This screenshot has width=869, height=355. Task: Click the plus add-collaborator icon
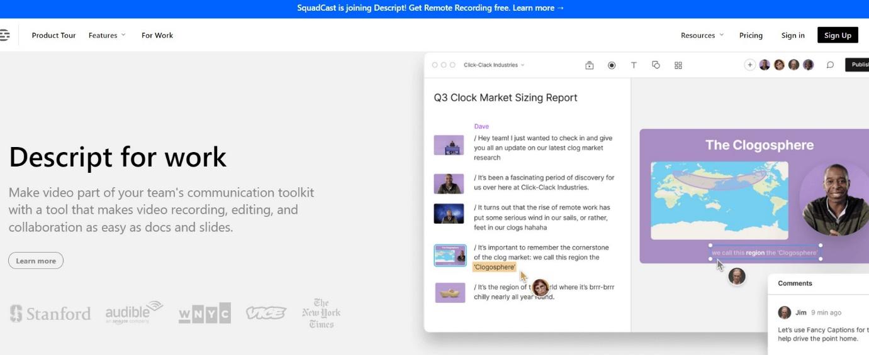point(749,65)
